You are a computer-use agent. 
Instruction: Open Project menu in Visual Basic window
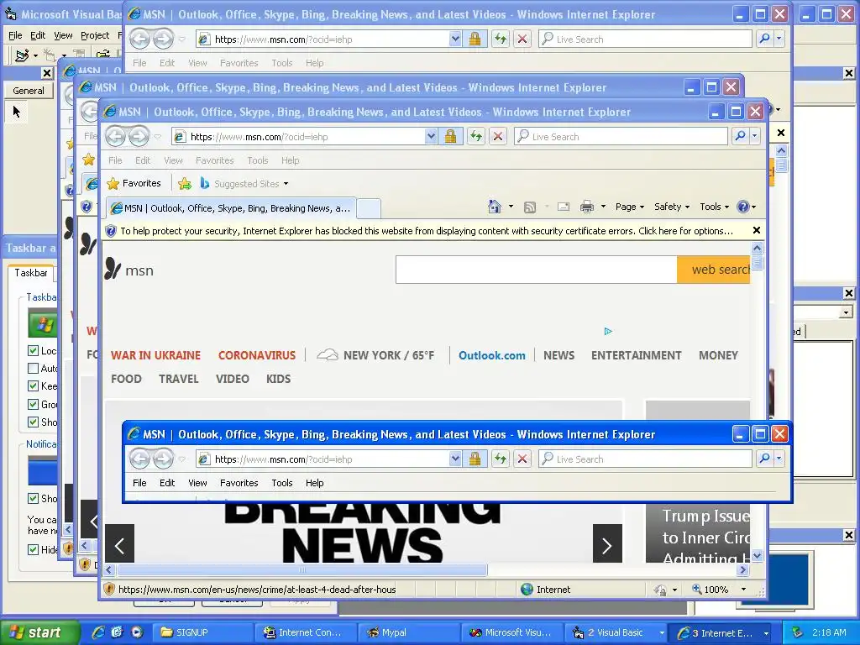(95, 35)
